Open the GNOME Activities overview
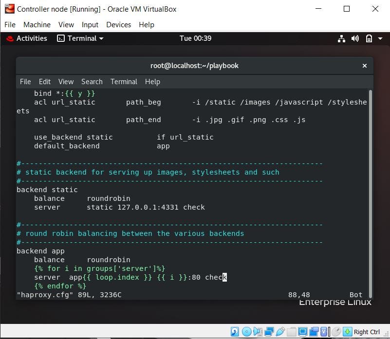 click(32, 38)
